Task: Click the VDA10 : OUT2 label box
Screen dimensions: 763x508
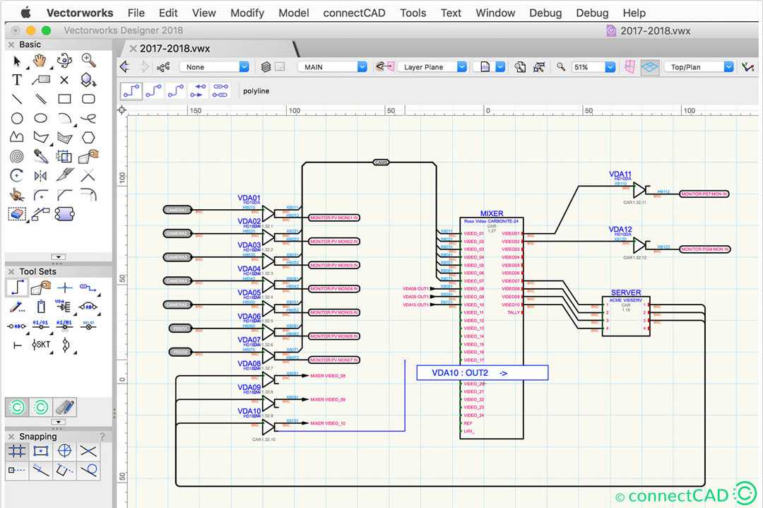Action: [482, 372]
